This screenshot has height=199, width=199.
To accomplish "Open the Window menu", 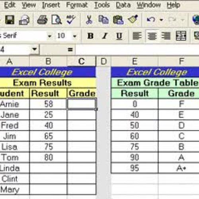I will pyautogui.click(x=148, y=5).
